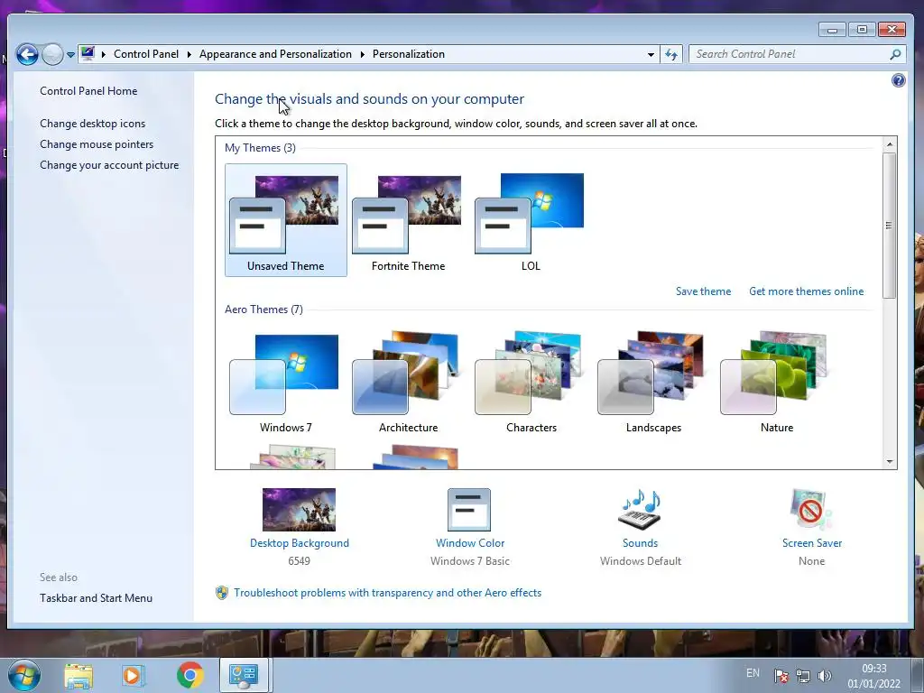Viewport: 924px width, 693px height.
Task: Click Get more themes online
Action: [x=806, y=291]
